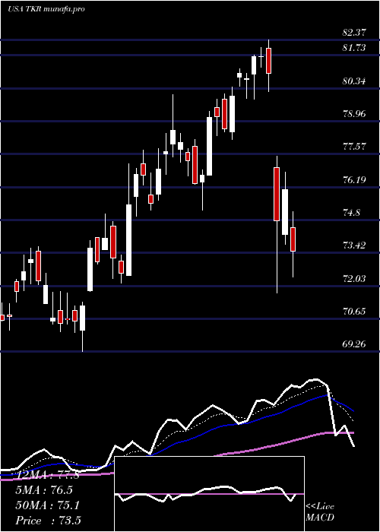Click the <<Live MACD label
This screenshot has height=532, width=380.
coord(320,512)
